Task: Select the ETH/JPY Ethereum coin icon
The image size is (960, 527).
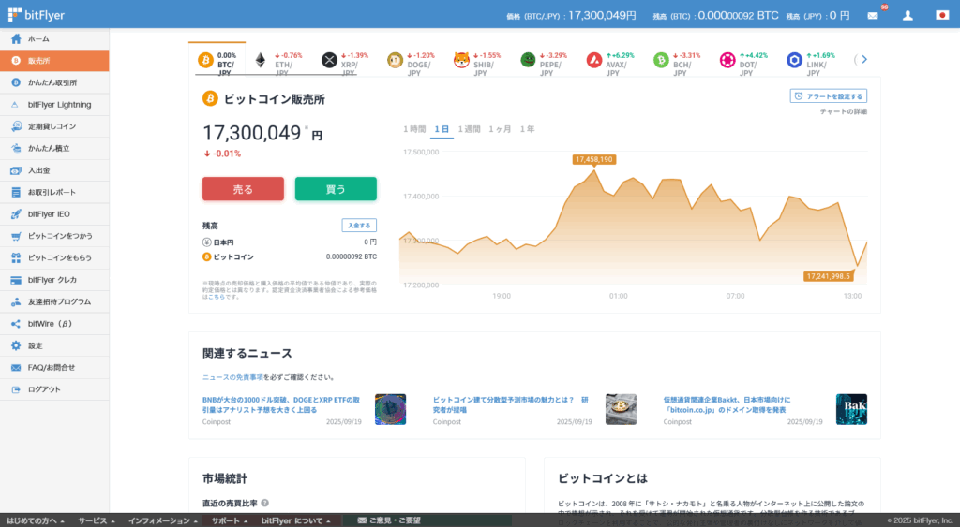Action: 260,61
